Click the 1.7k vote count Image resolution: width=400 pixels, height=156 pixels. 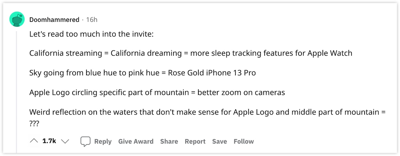[x=49, y=141]
